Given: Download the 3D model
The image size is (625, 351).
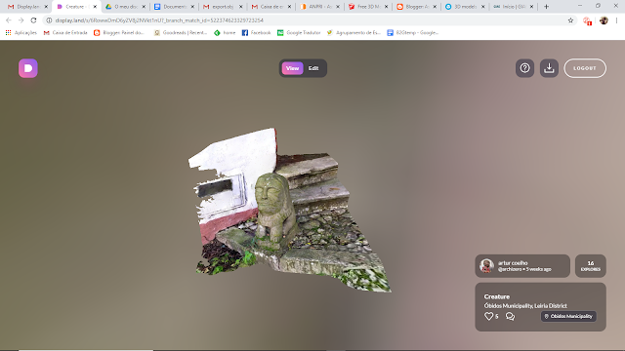Looking at the screenshot, I should [x=549, y=68].
